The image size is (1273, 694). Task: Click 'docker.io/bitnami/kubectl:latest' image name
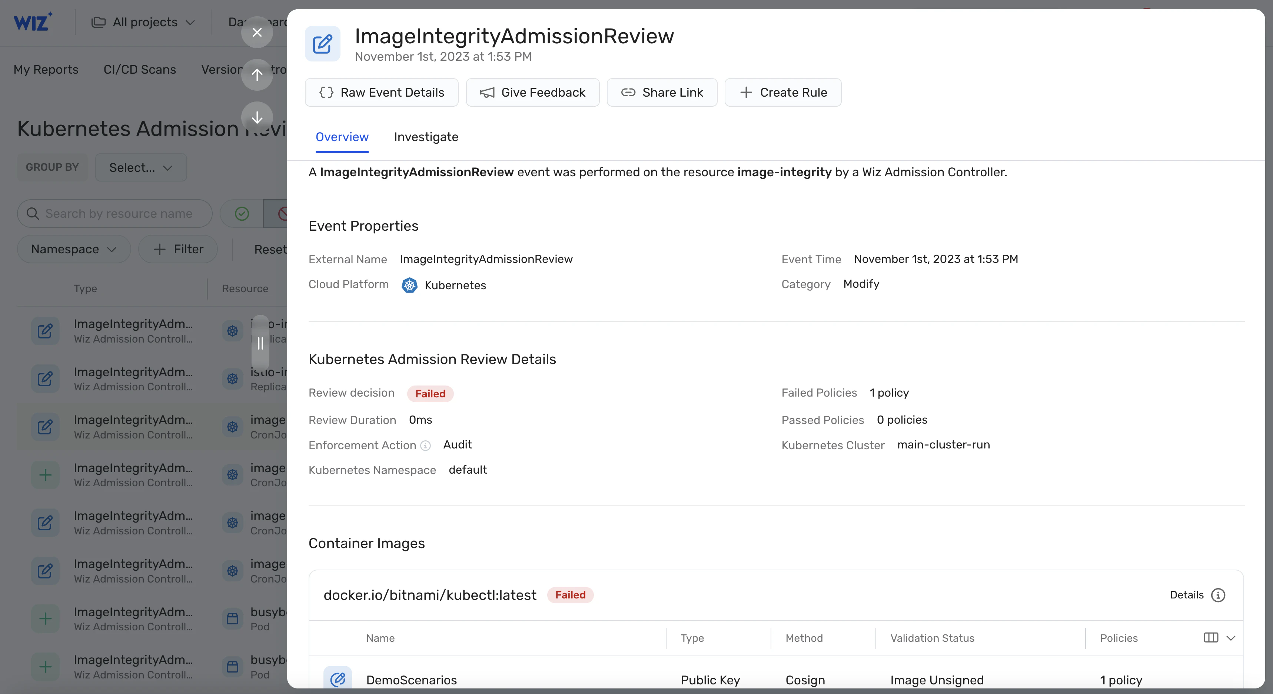click(429, 595)
